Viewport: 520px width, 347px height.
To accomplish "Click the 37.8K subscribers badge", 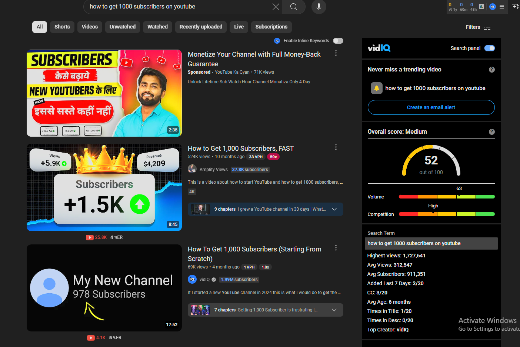I will click(250, 170).
